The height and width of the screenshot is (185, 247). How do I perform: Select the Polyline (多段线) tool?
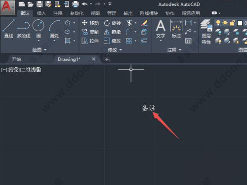coord(24,28)
